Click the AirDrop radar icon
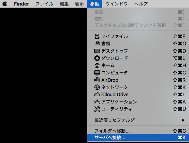This screenshot has height=143, width=189. [97, 80]
